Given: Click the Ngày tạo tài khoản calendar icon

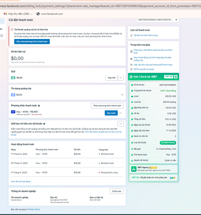Looking at the screenshot, I should click(132, 125).
